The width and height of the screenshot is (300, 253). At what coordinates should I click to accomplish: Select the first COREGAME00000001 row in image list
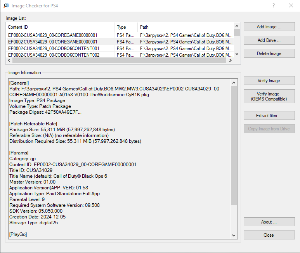[x=120, y=35]
